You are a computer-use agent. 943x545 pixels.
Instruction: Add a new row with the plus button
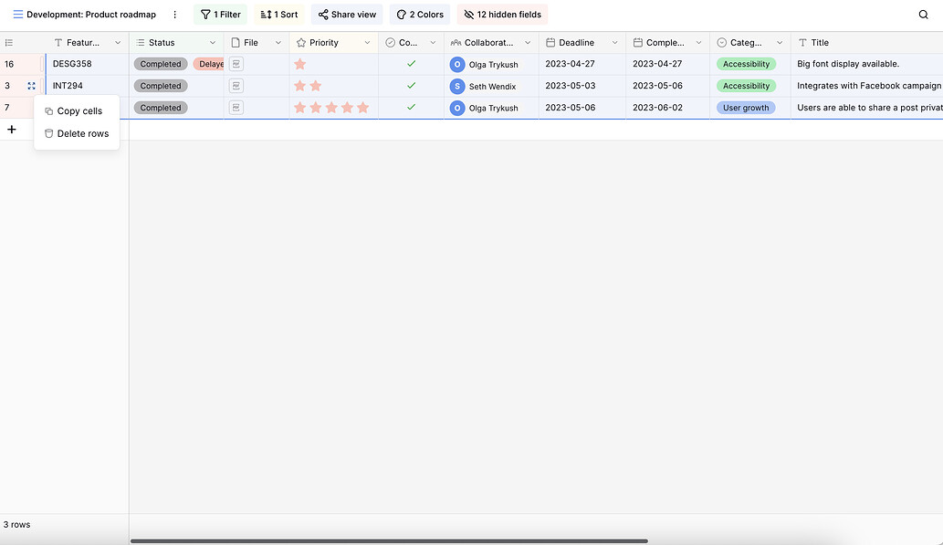11,130
